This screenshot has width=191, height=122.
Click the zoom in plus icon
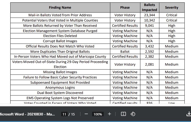coord(109,114)
